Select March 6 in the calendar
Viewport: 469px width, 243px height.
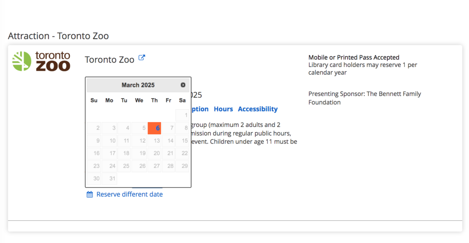[154, 128]
